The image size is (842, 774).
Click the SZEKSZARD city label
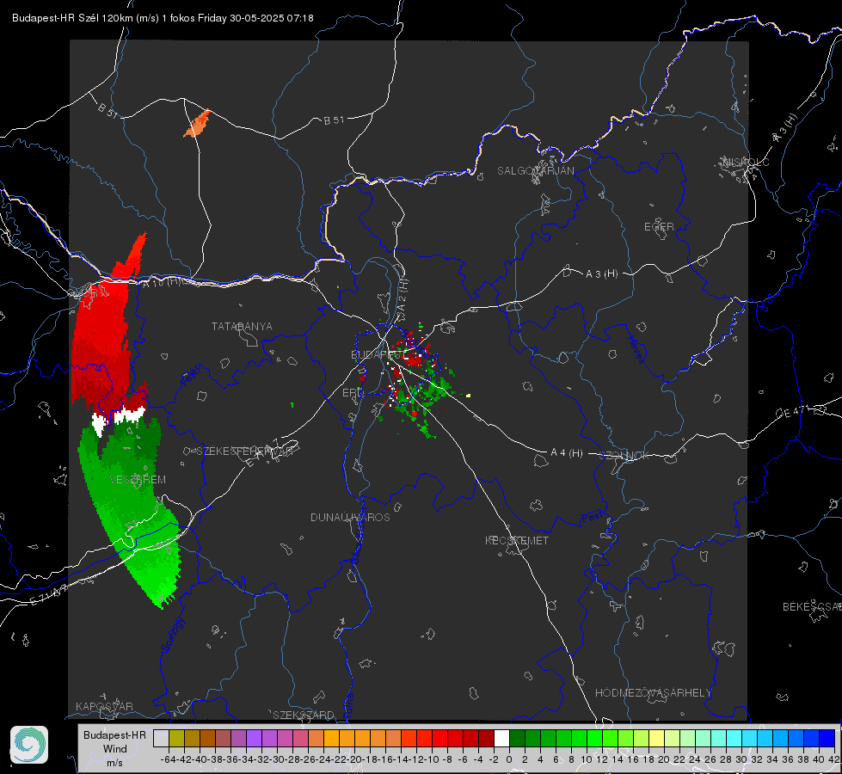coord(304,715)
